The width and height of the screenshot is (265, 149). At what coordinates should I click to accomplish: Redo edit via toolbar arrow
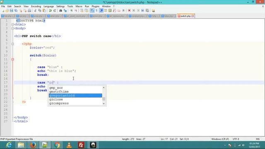55,11
